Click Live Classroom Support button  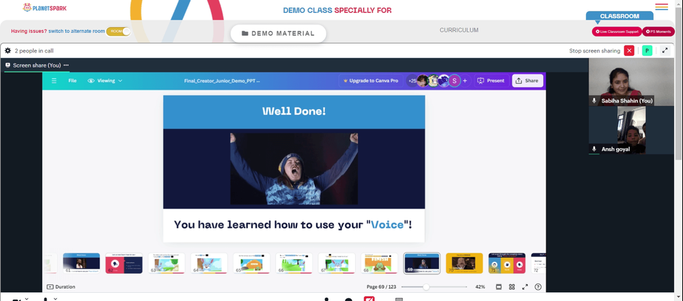(616, 31)
